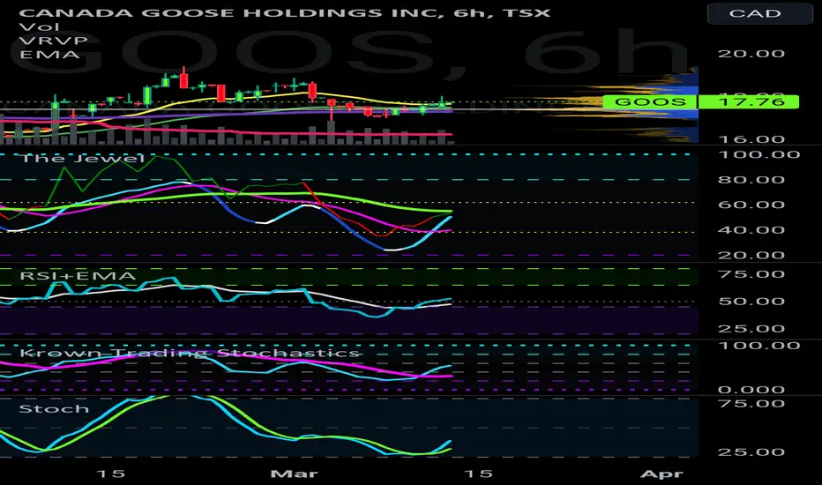Select Krown Trading Stochastics indicator title
The width and height of the screenshot is (822, 485).
(190, 353)
